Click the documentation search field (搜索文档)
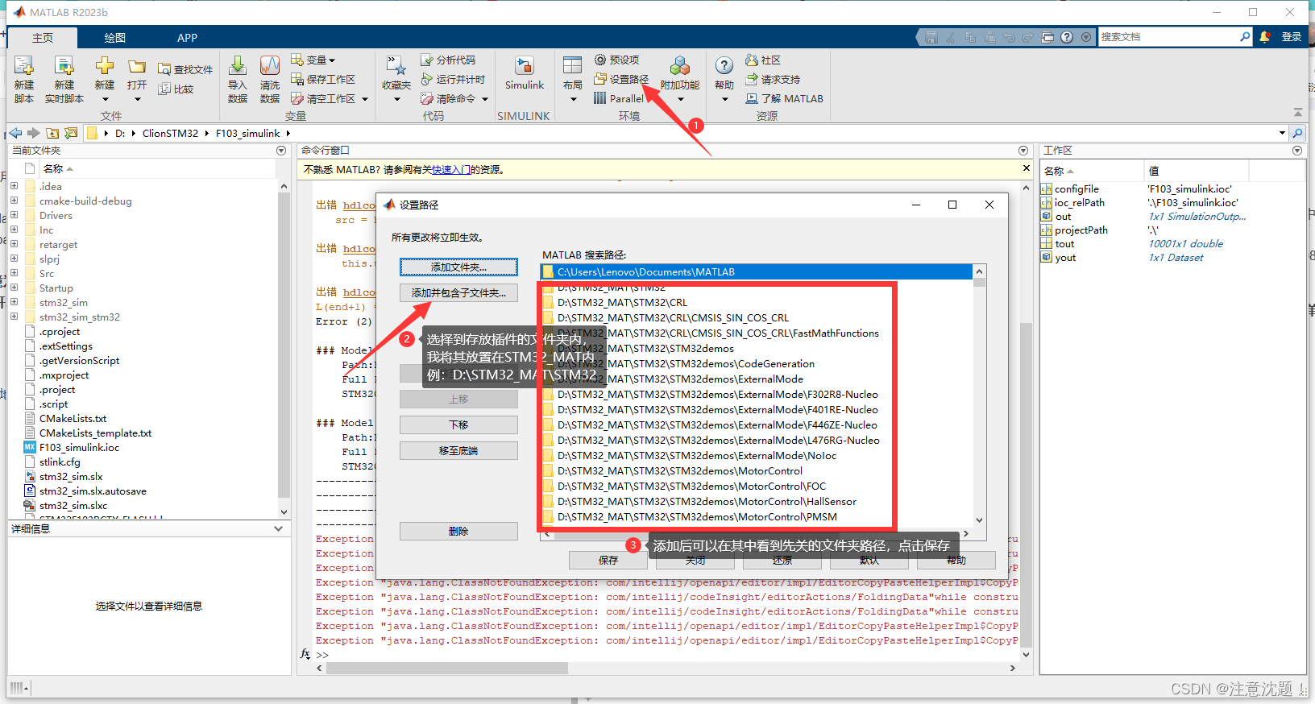The height and width of the screenshot is (704, 1315). (x=1168, y=37)
